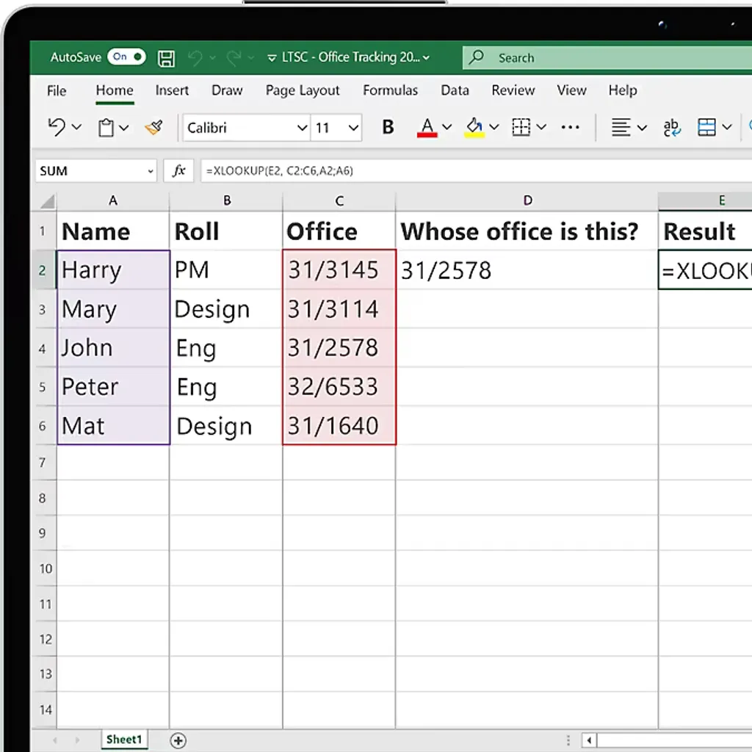Click the Undo icon
This screenshot has height=752, width=752.
[55, 126]
